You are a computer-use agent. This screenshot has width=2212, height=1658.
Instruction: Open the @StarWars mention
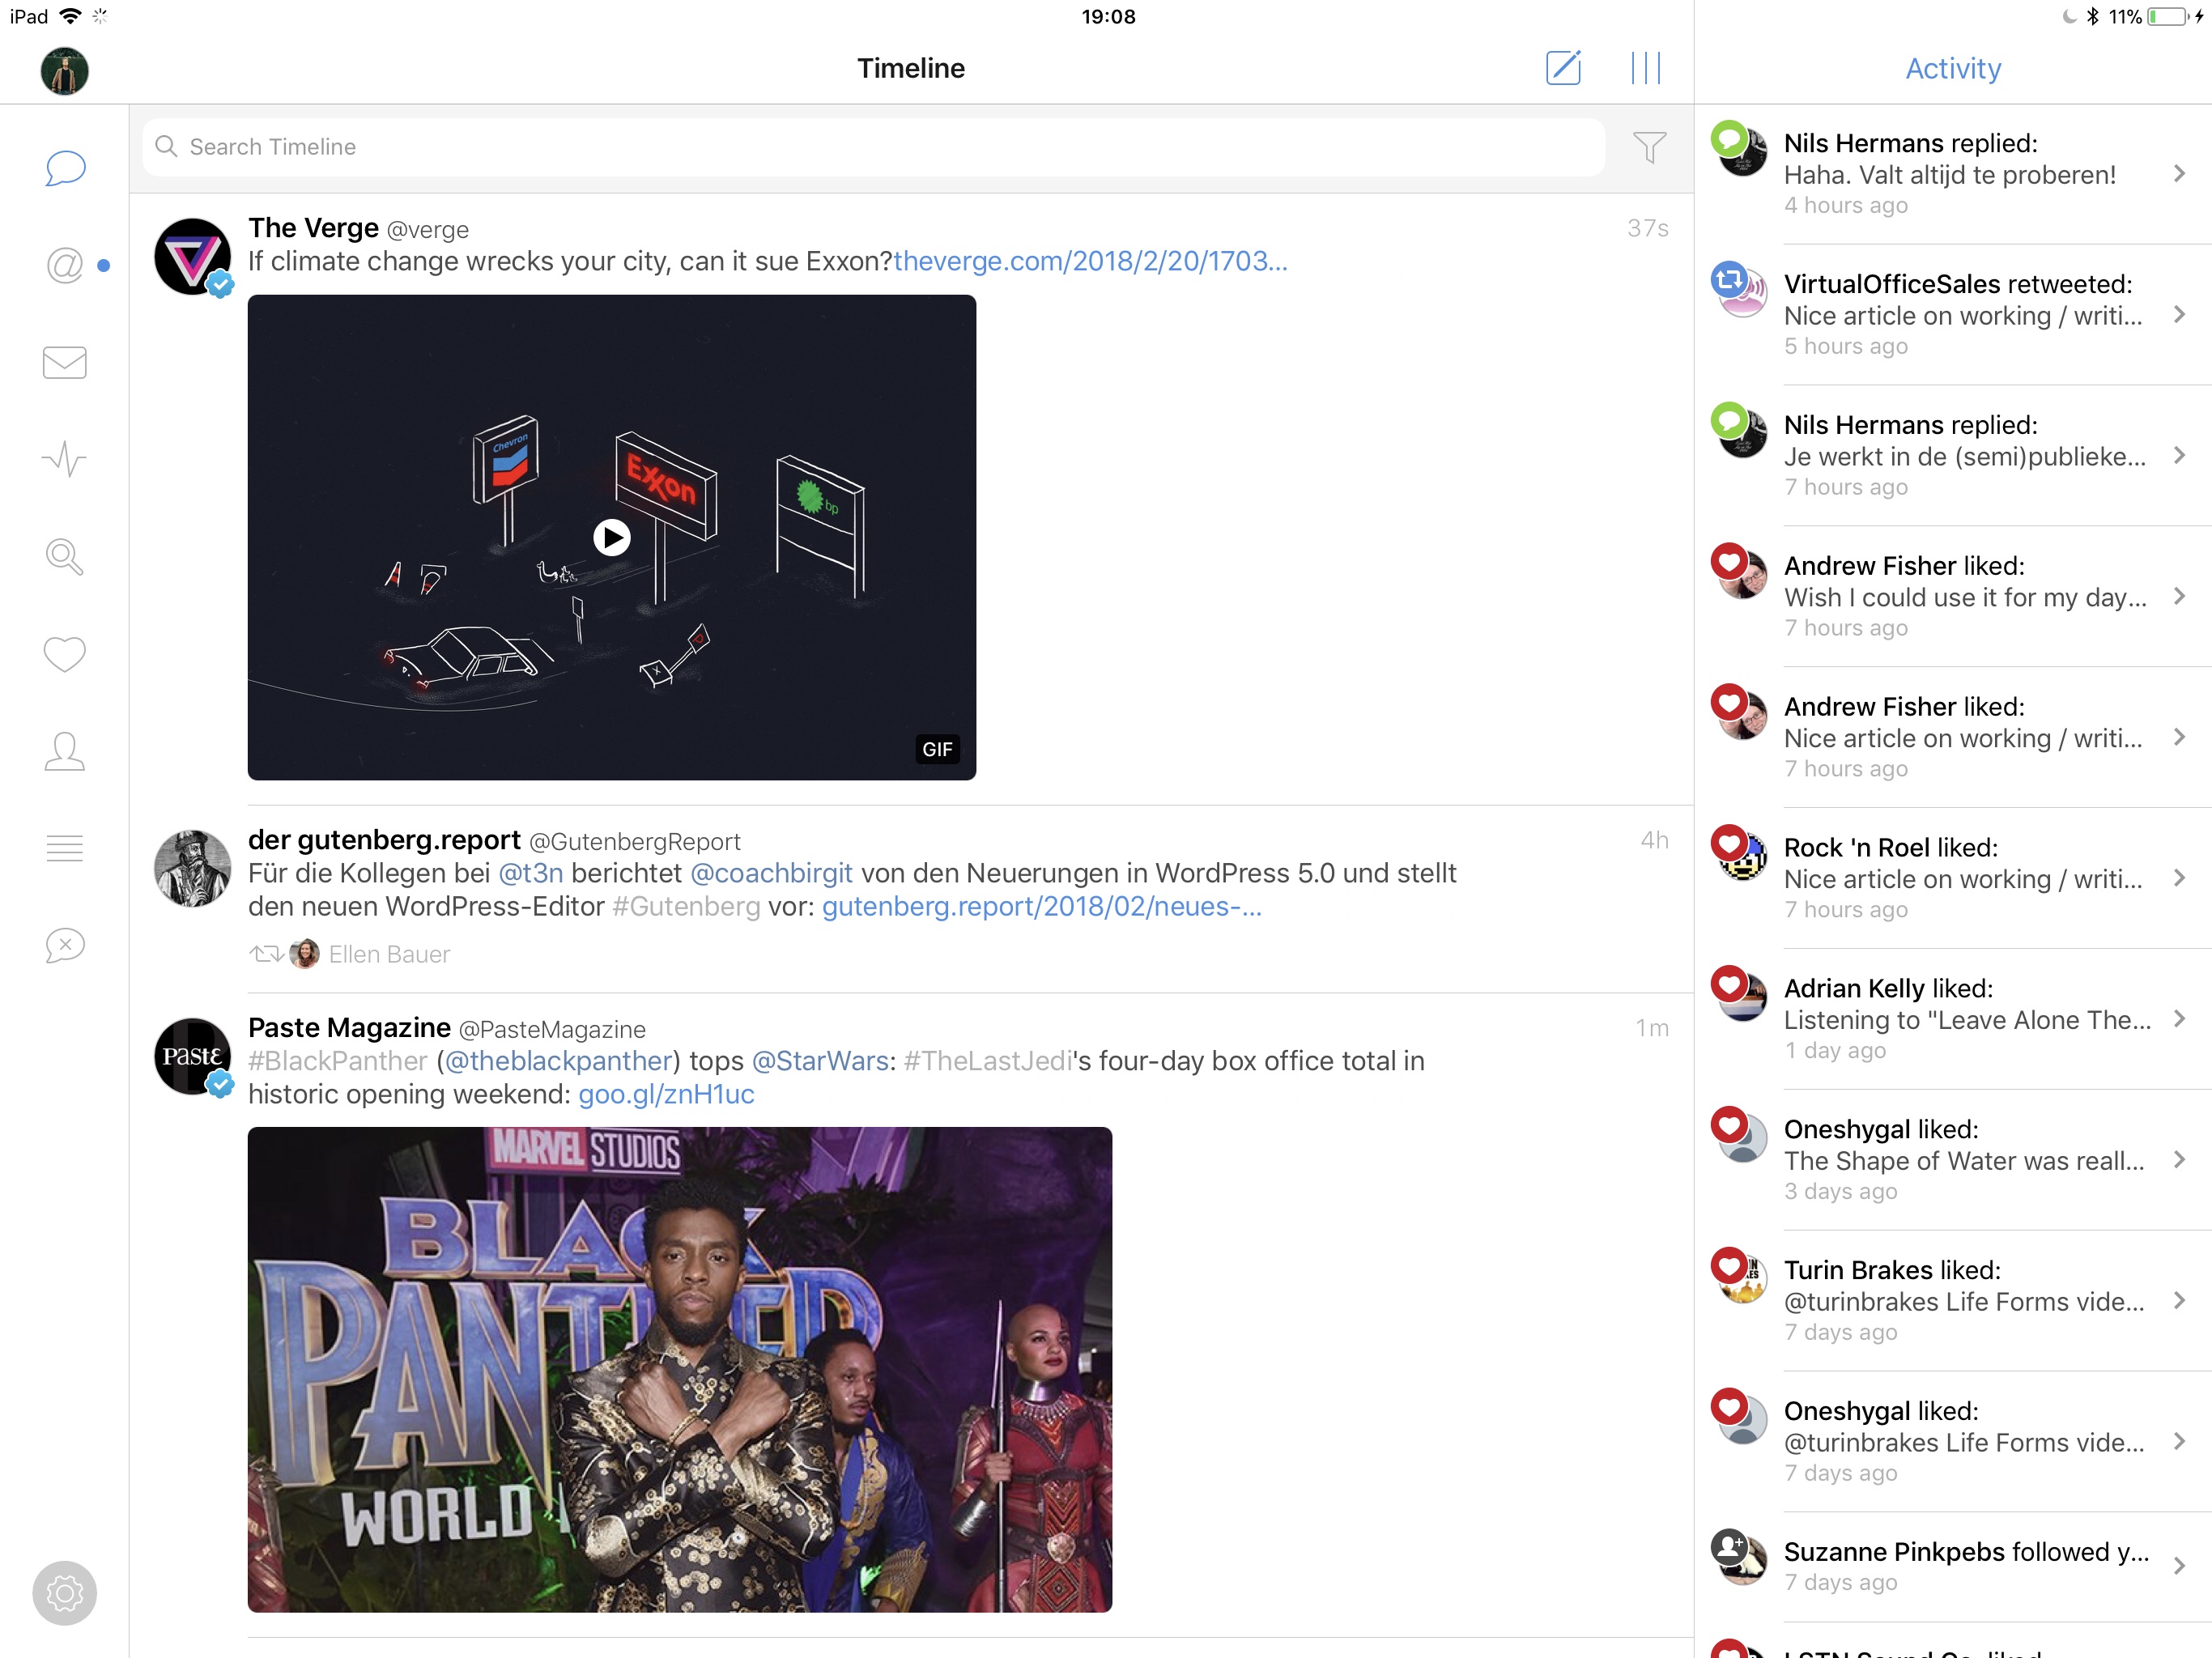click(x=820, y=1061)
